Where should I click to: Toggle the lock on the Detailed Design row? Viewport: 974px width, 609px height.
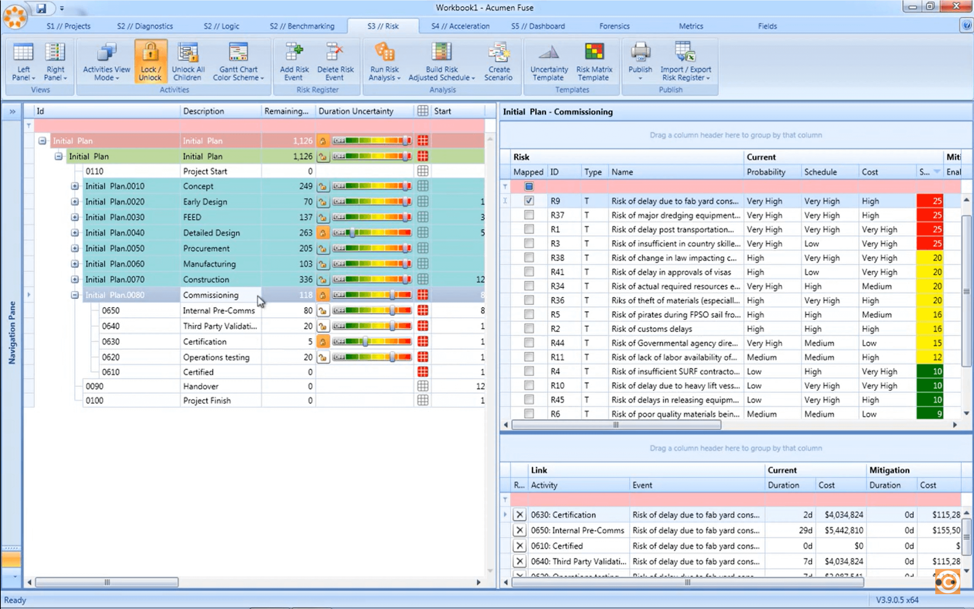[323, 232]
